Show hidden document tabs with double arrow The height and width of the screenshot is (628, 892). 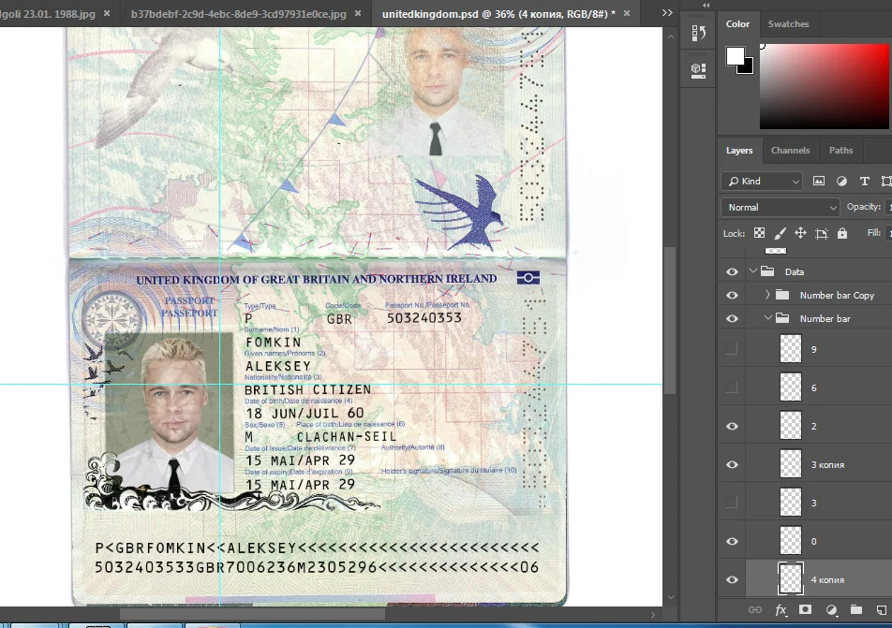coord(667,13)
